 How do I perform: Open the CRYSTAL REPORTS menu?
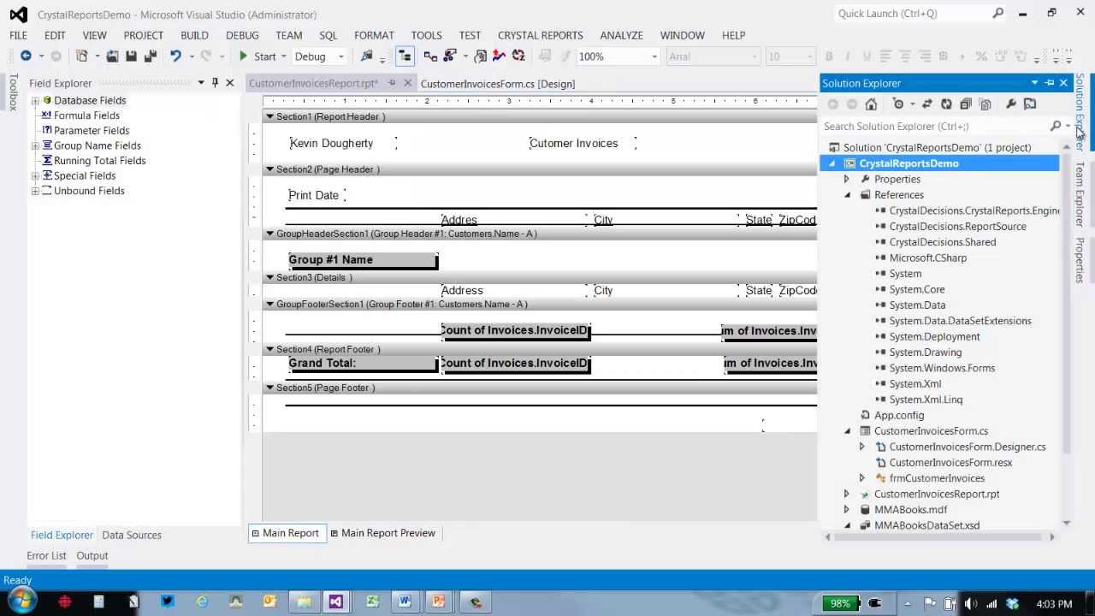pyautogui.click(x=540, y=35)
